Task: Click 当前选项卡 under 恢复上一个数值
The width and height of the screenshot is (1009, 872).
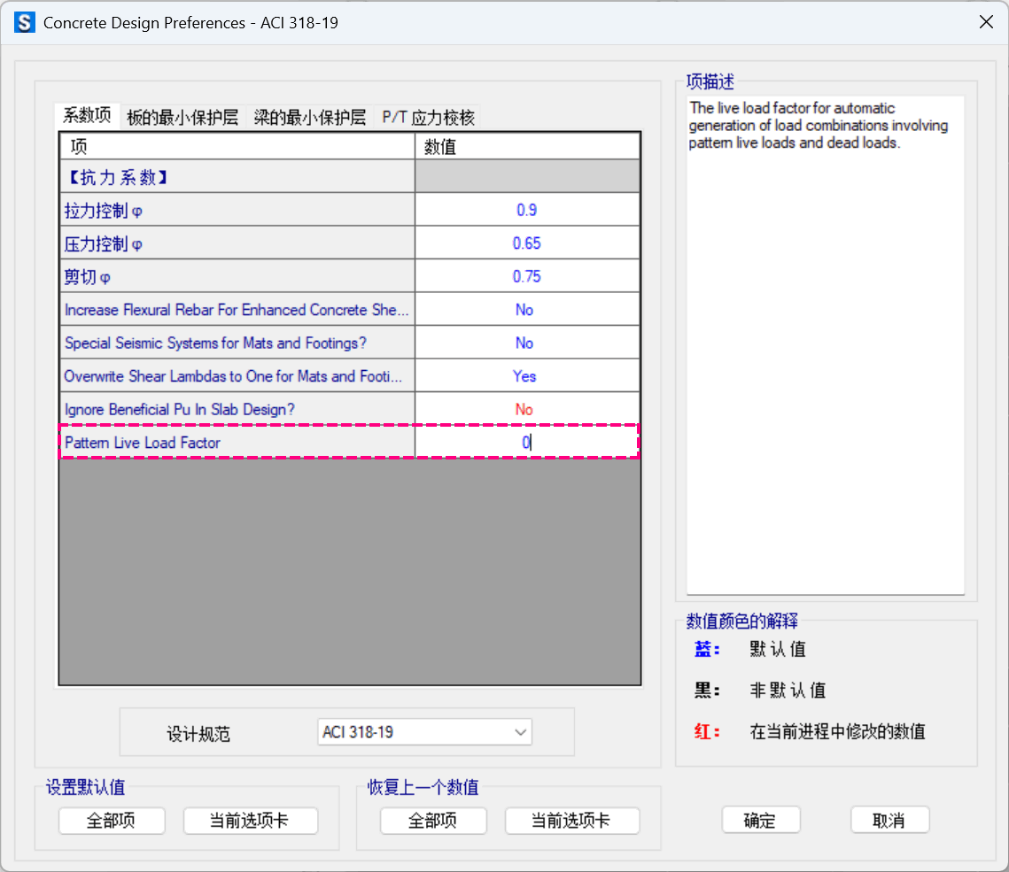Action: 571,821
